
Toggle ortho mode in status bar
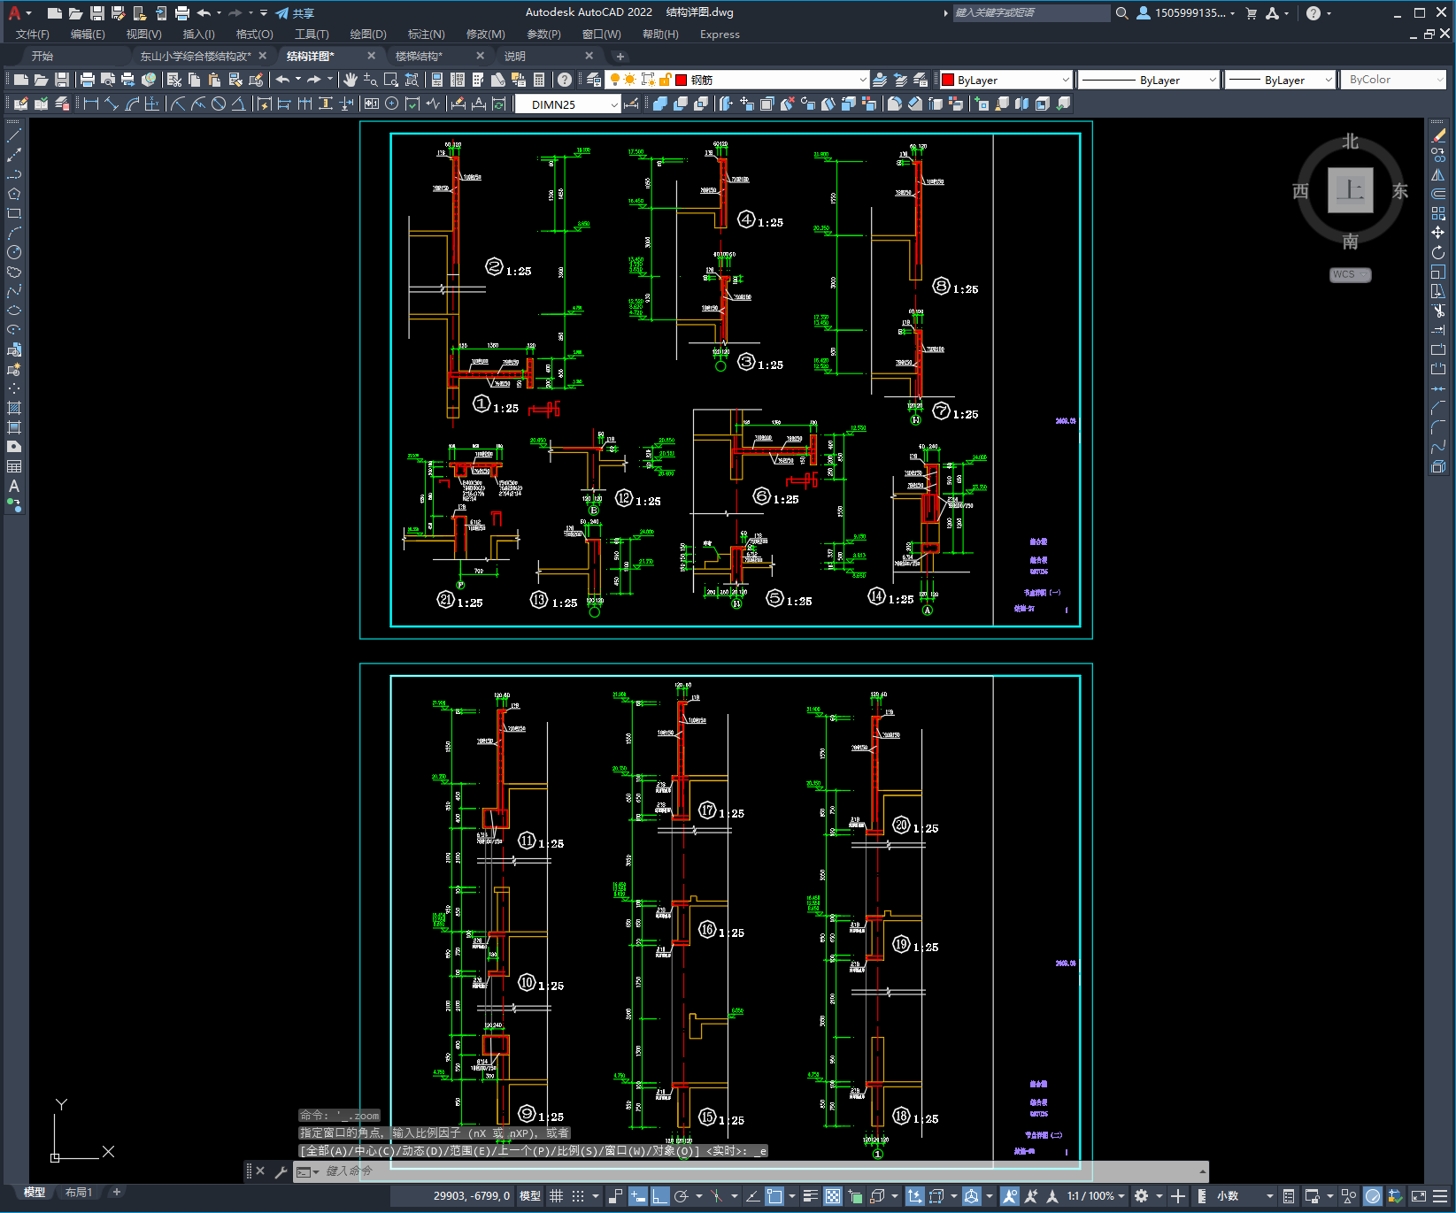[x=660, y=1196]
